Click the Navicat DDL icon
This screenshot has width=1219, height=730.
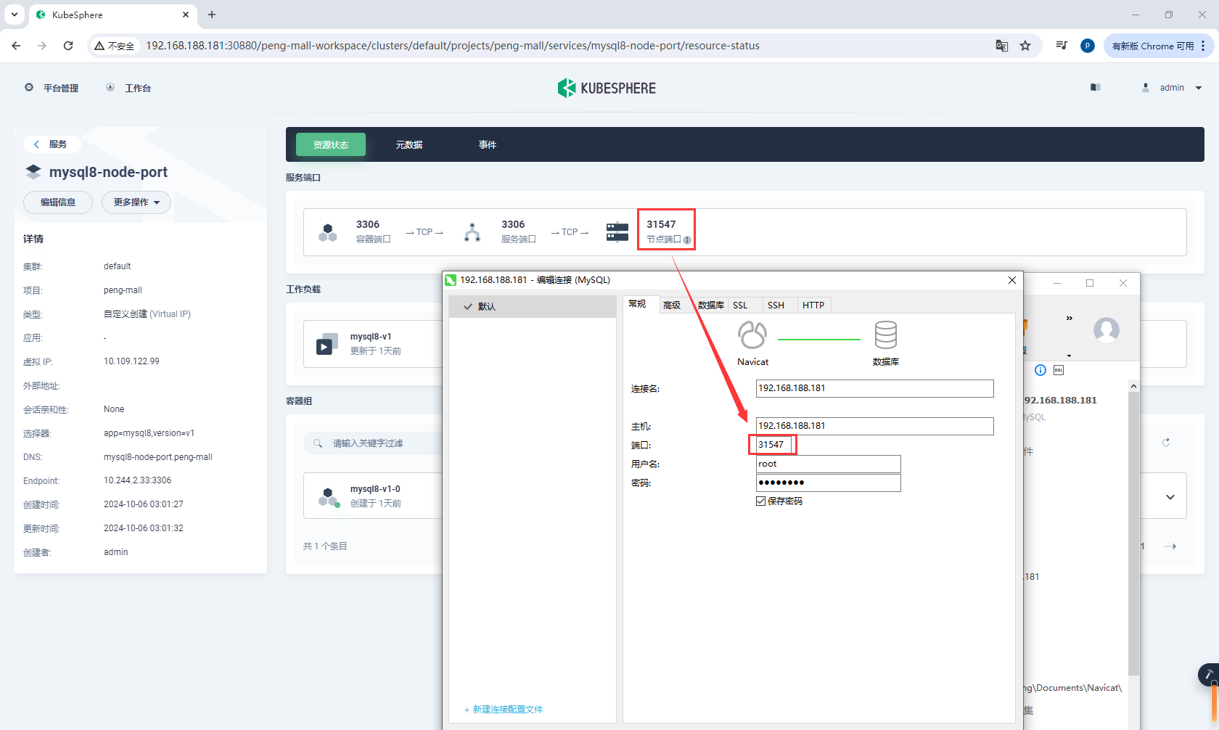click(1059, 370)
